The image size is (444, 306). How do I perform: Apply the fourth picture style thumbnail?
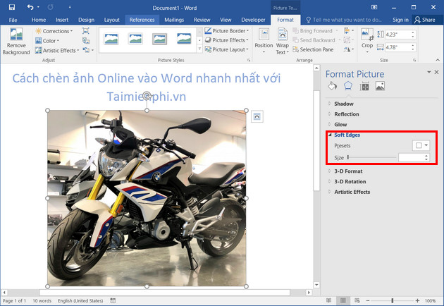pyautogui.click(x=184, y=39)
